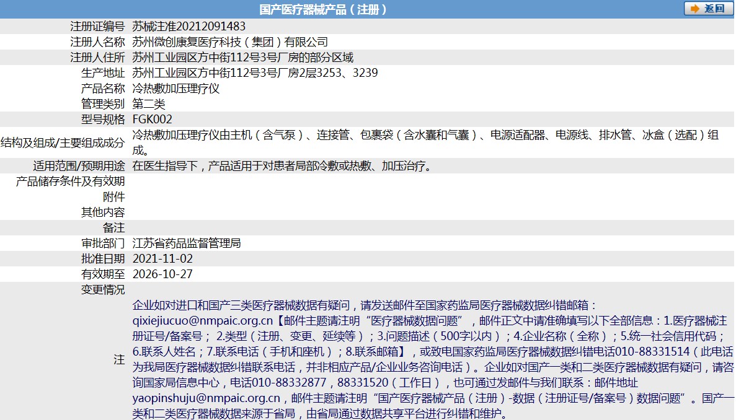Viewport: 736px width, 420px height.
Task: Select email yaopinshuju@nmpaic.org.cn
Action: click(206, 398)
